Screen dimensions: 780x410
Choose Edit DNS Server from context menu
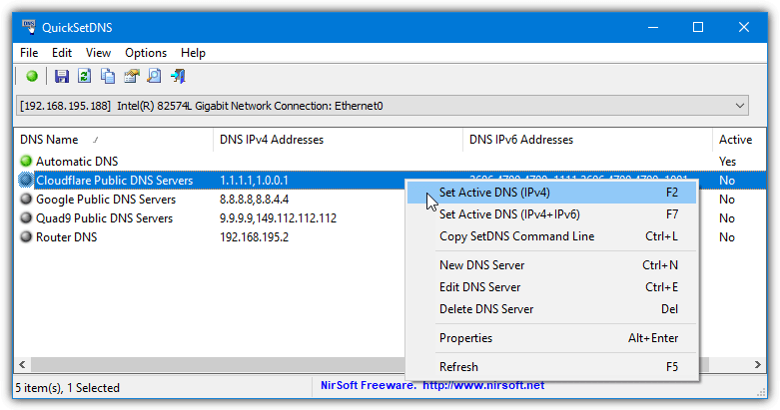pyautogui.click(x=551, y=286)
